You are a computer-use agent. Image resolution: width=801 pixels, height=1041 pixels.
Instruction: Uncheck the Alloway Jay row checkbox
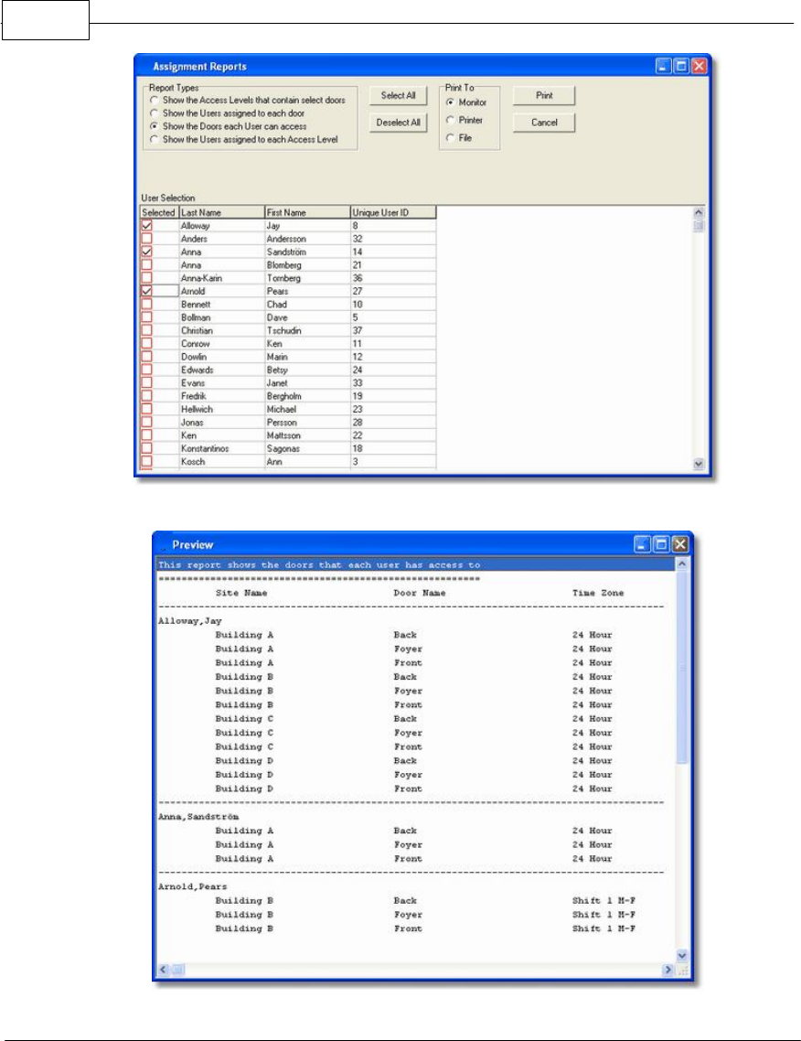tap(146, 226)
